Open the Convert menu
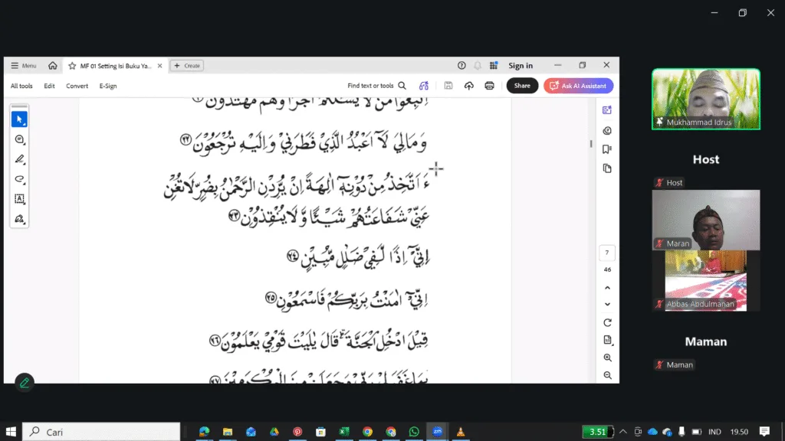Viewport: 785px width, 441px height. pyautogui.click(x=77, y=86)
